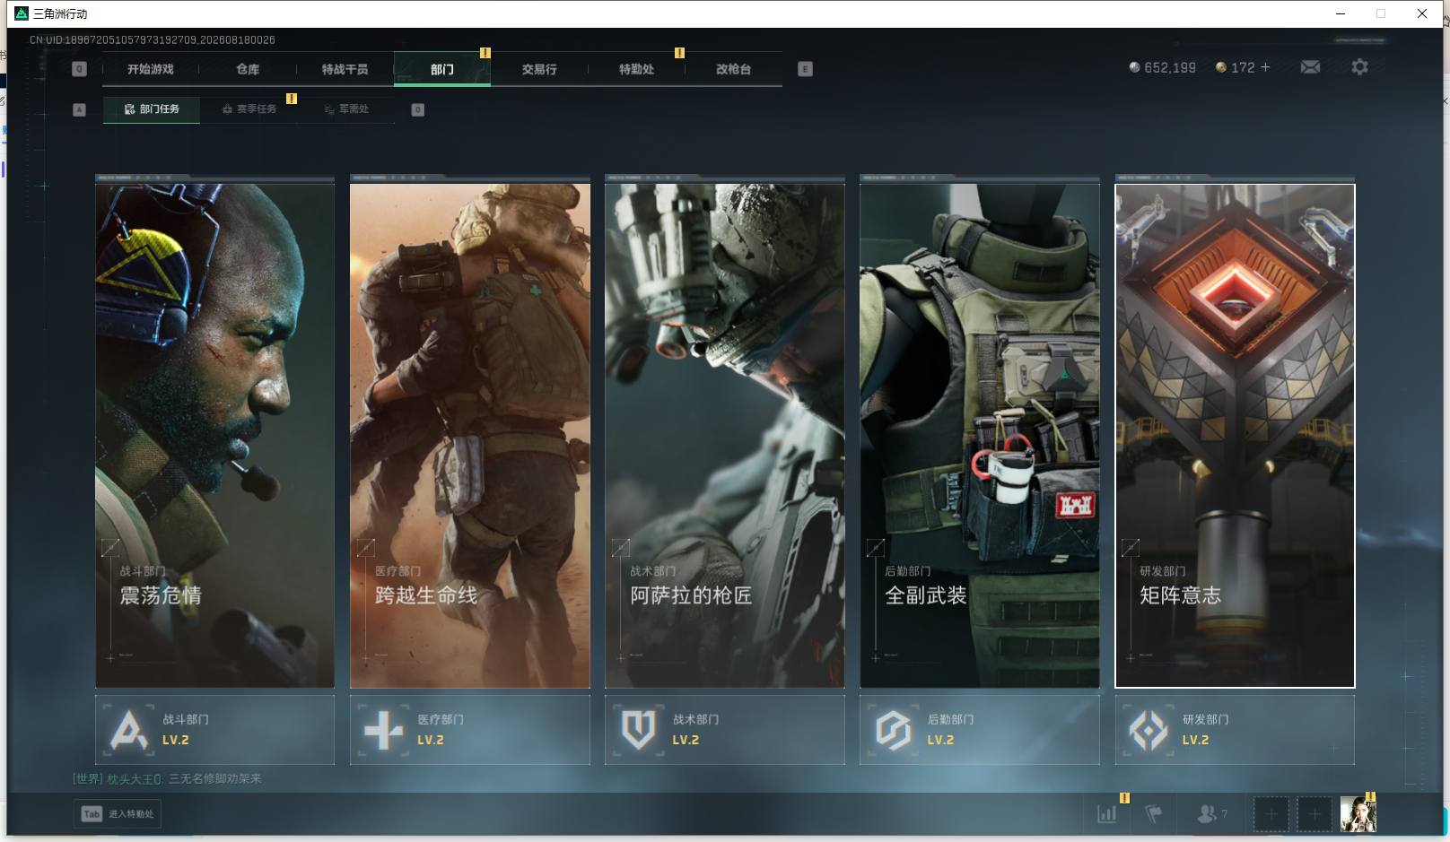Select the 部门 tab
This screenshot has height=842, width=1450.
(x=441, y=69)
